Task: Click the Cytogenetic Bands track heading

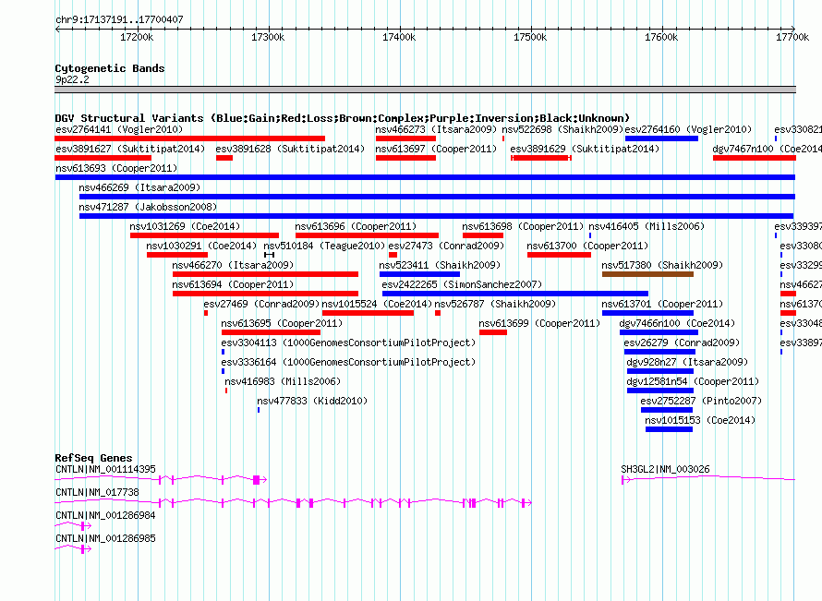Action: point(110,68)
